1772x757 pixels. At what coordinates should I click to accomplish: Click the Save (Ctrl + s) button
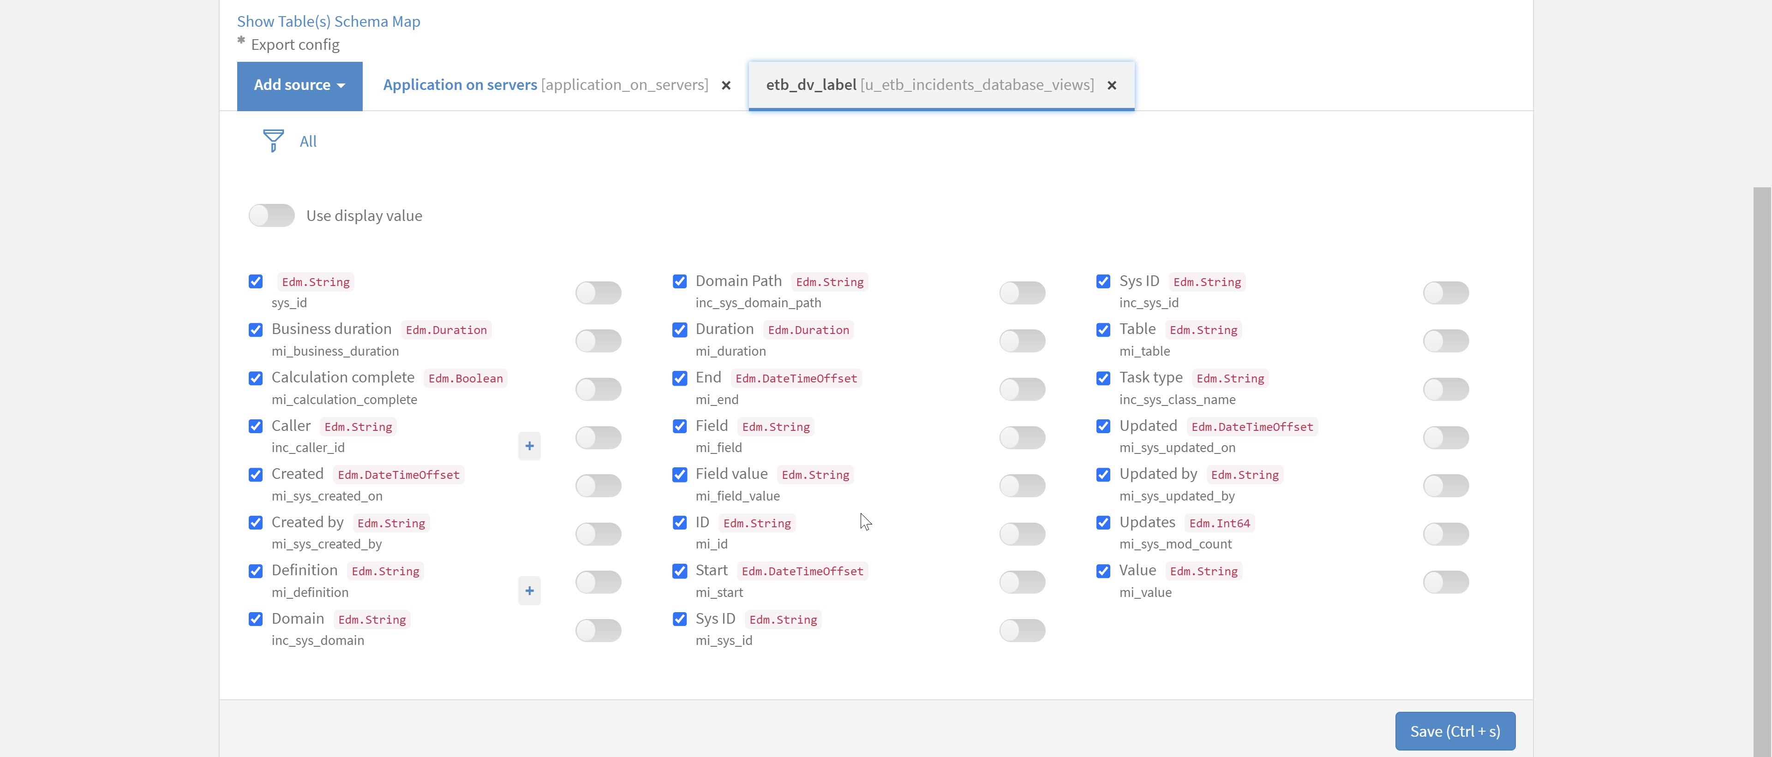pyautogui.click(x=1455, y=731)
